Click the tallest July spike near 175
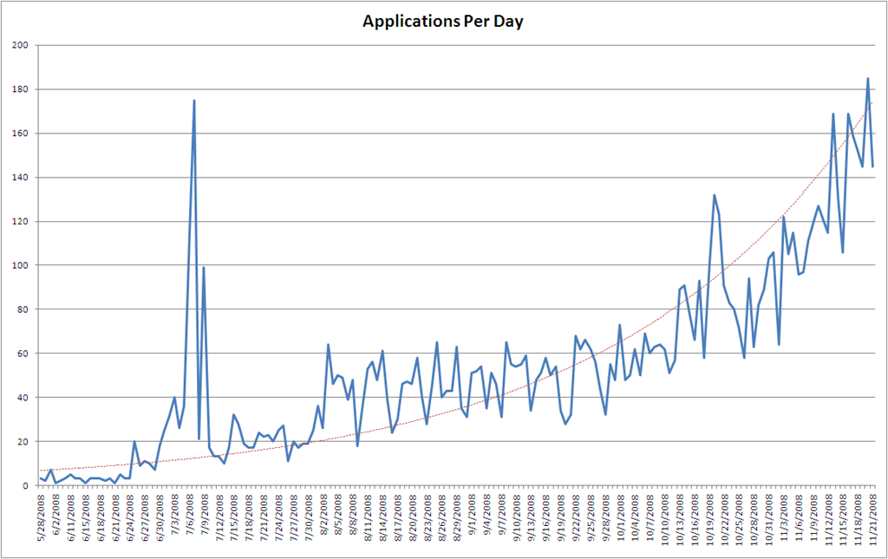This screenshot has height=559, width=888. coord(194,101)
